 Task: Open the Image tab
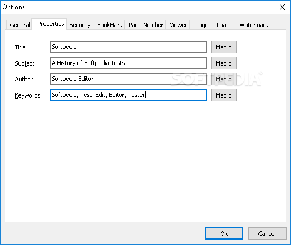pyautogui.click(x=224, y=25)
